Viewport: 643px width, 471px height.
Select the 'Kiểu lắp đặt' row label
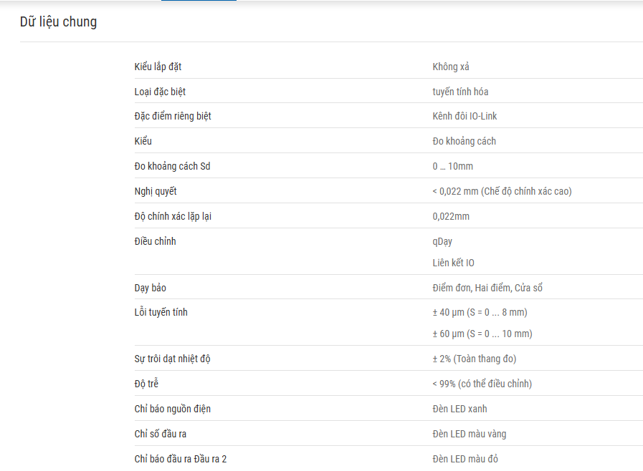click(x=158, y=67)
